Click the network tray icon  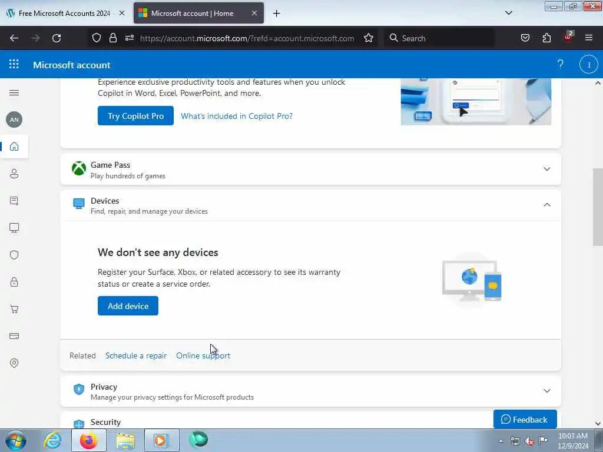coord(515,441)
